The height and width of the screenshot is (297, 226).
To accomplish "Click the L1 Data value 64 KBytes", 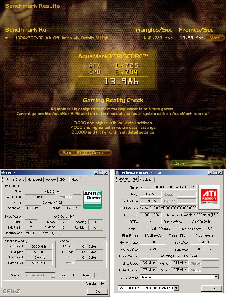I will click(90, 246).
